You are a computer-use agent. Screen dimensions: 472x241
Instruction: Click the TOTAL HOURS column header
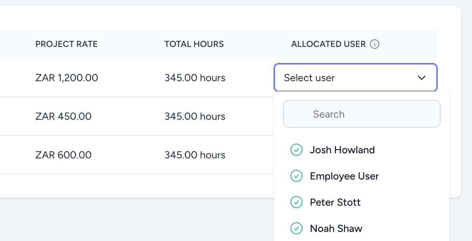coord(194,44)
